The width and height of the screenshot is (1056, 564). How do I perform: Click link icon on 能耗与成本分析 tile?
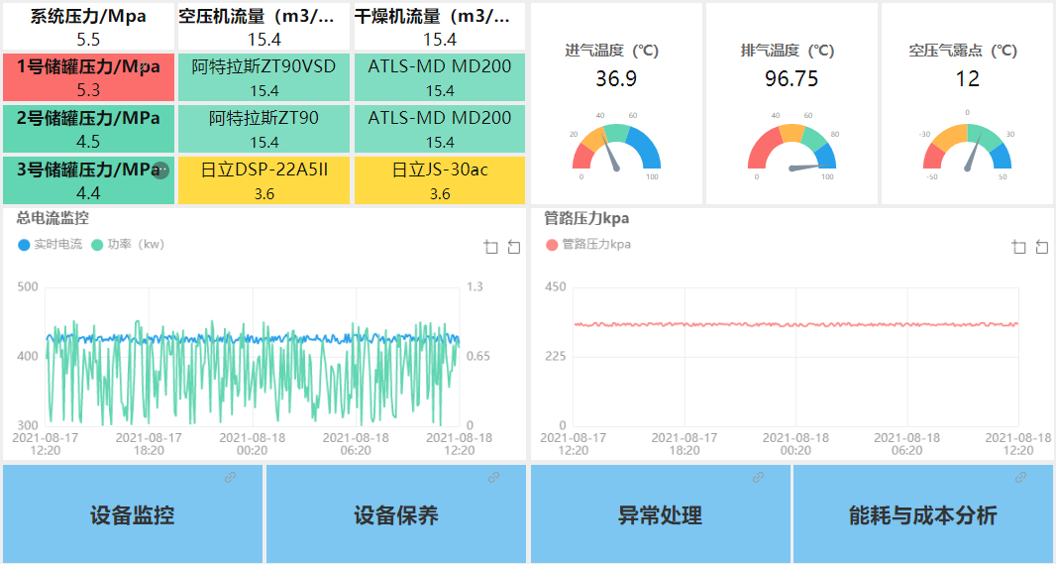coord(1021,477)
